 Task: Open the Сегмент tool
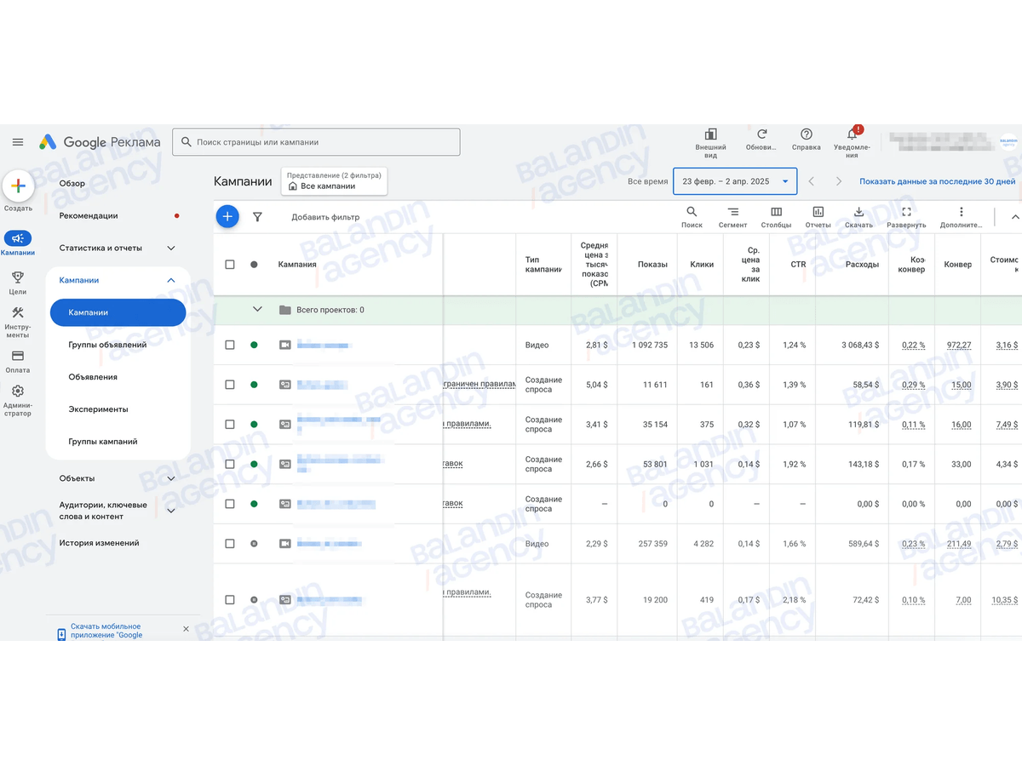[x=732, y=212]
